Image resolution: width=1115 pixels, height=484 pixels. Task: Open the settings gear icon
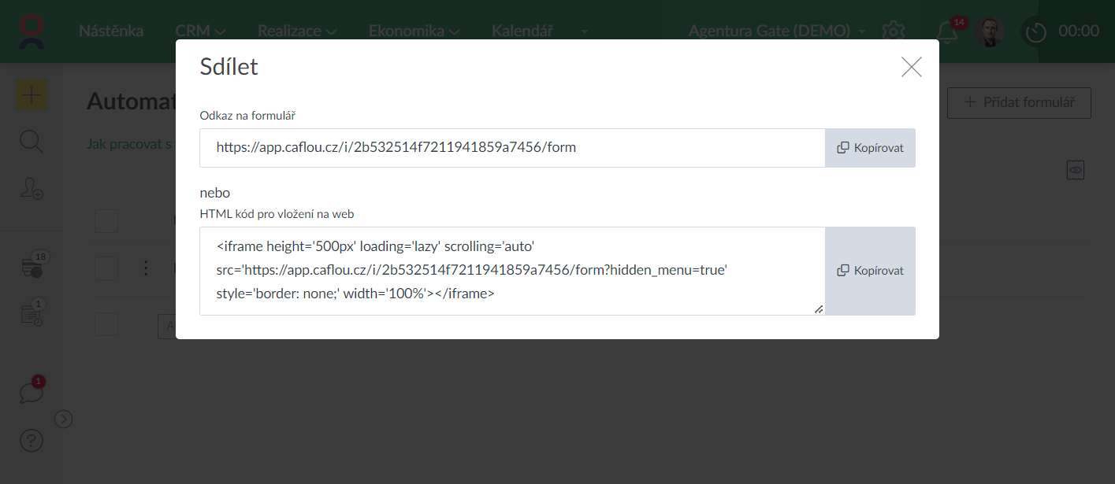pyautogui.click(x=893, y=31)
